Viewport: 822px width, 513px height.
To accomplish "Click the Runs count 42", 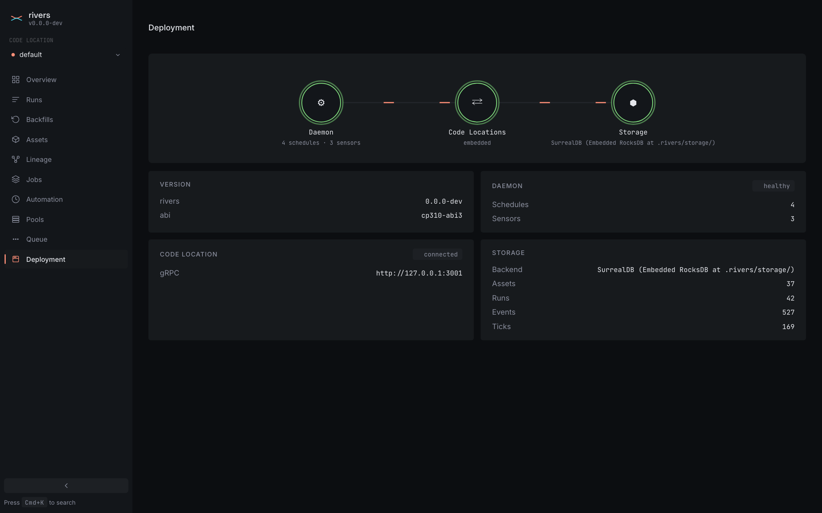I will pyautogui.click(x=790, y=298).
